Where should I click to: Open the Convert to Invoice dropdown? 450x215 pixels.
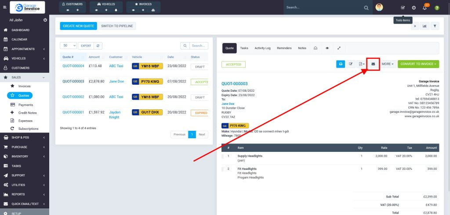(x=418, y=64)
